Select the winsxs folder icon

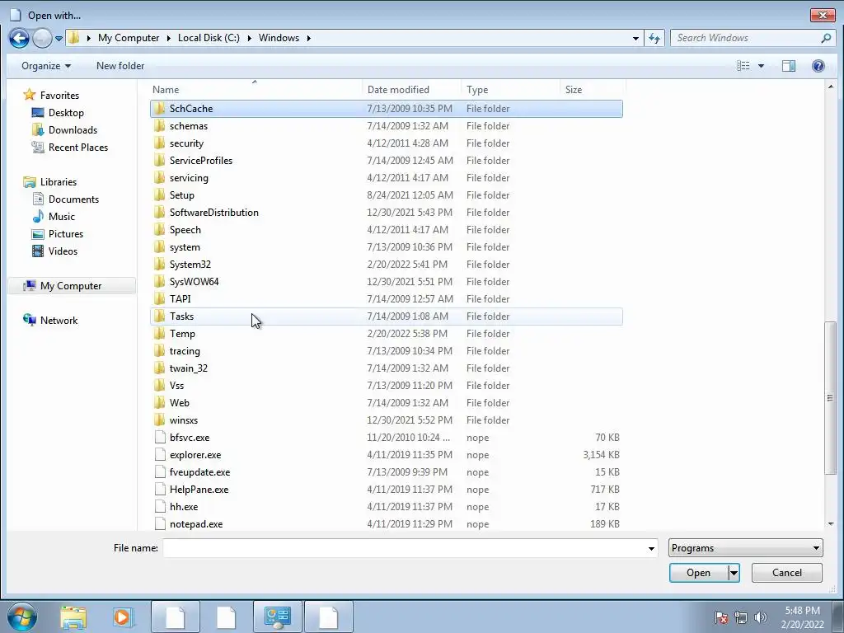coord(159,420)
